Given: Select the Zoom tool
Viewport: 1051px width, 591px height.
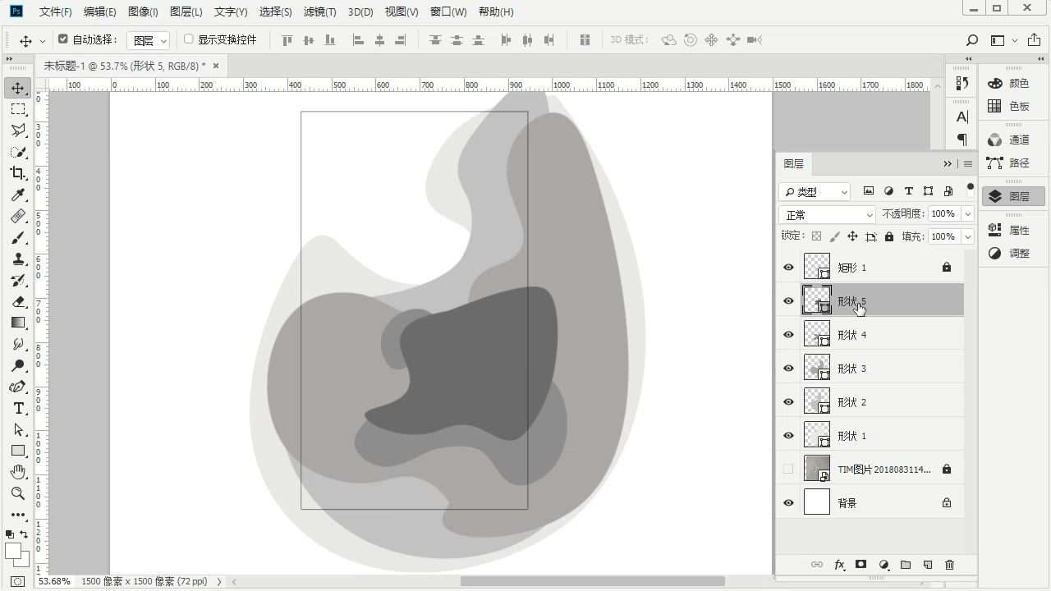Looking at the screenshot, I should click(18, 493).
